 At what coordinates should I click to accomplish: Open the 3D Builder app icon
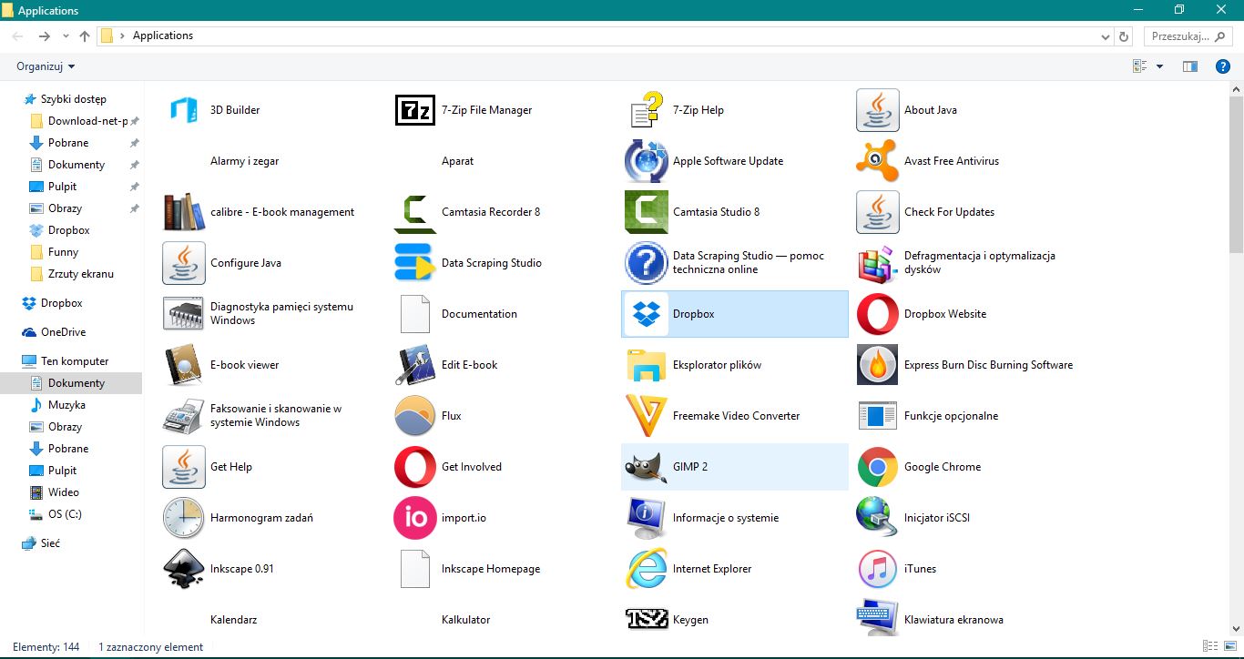pos(184,110)
